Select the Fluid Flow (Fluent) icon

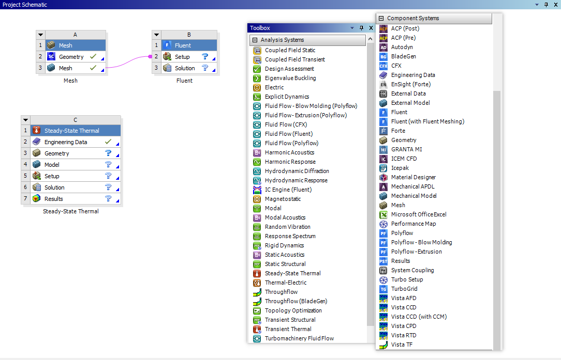[x=257, y=134]
